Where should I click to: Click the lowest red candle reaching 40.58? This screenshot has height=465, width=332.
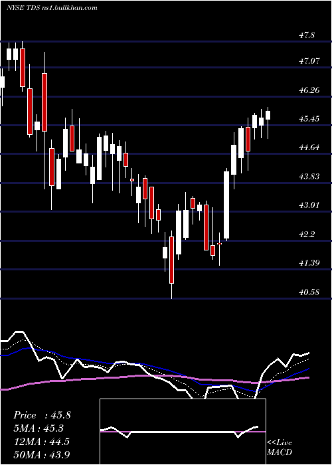[171, 260]
